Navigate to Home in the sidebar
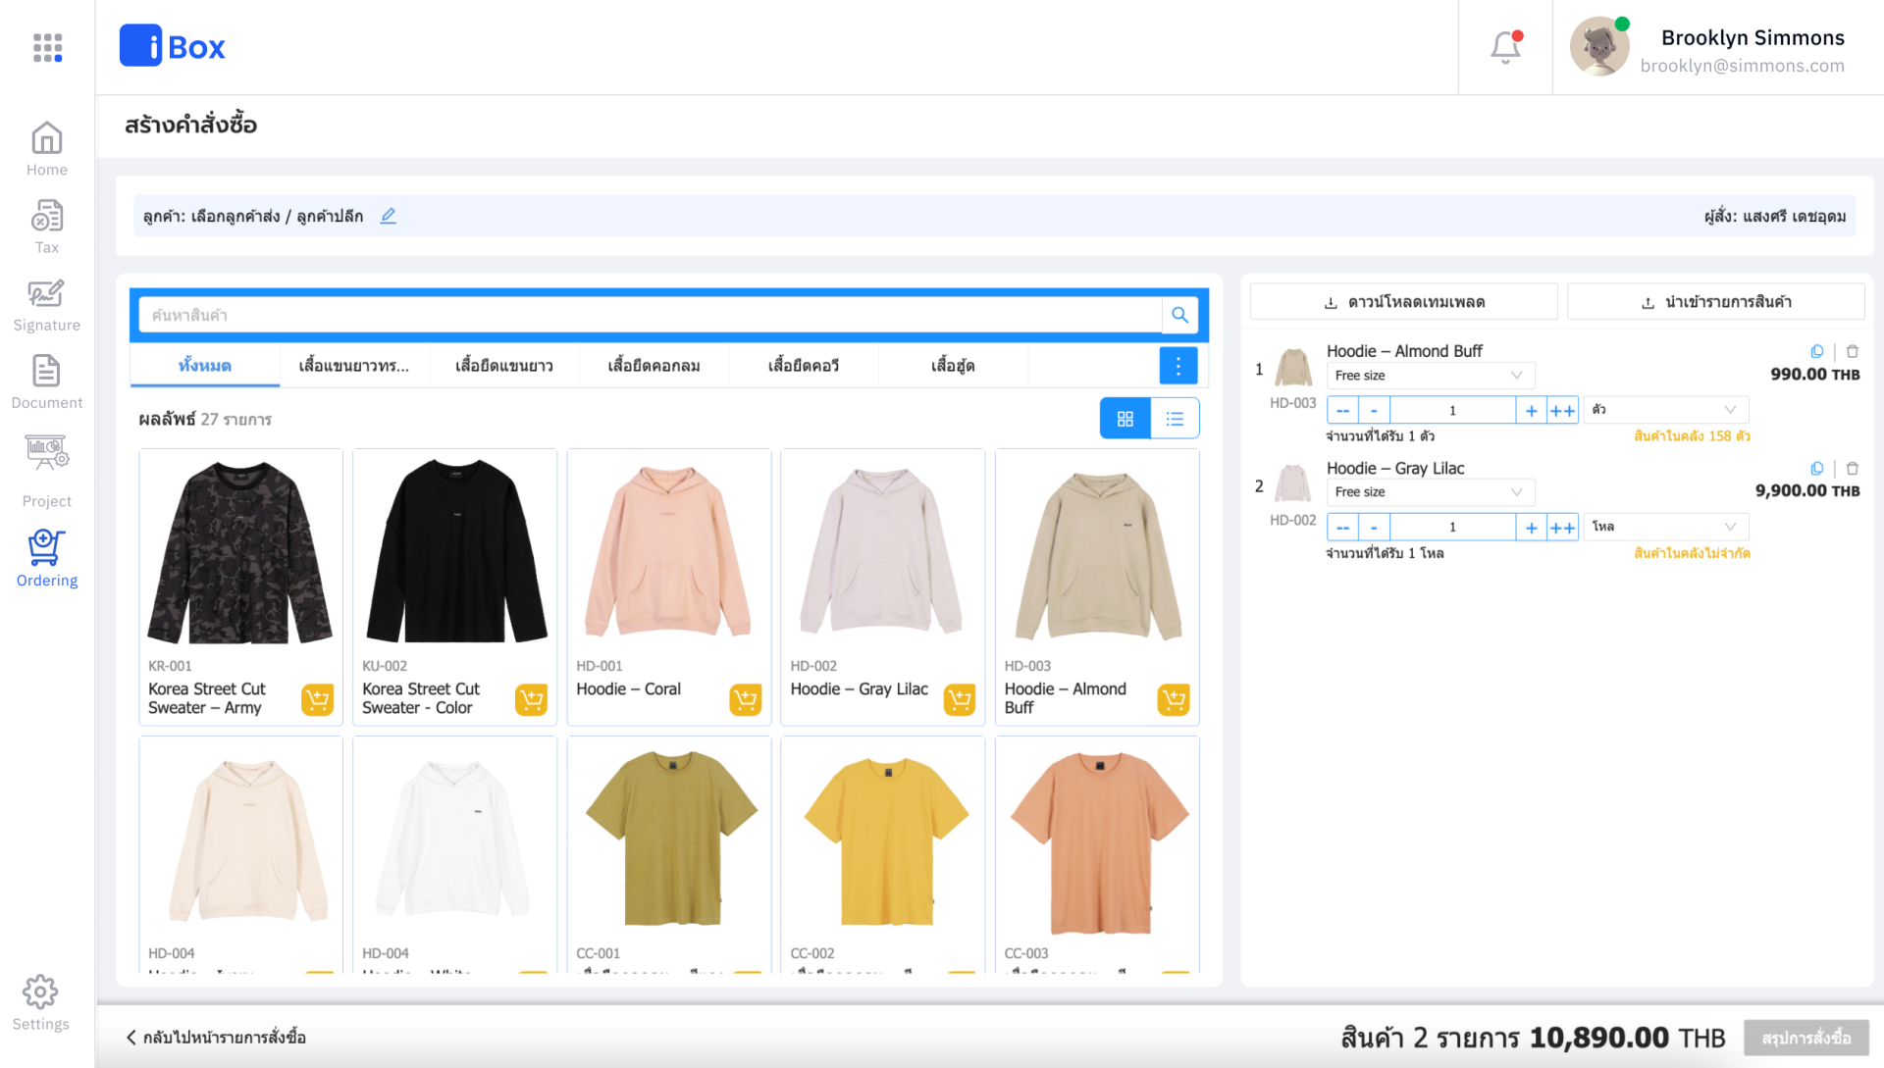Viewport: 1884px width, 1068px height. 46,147
